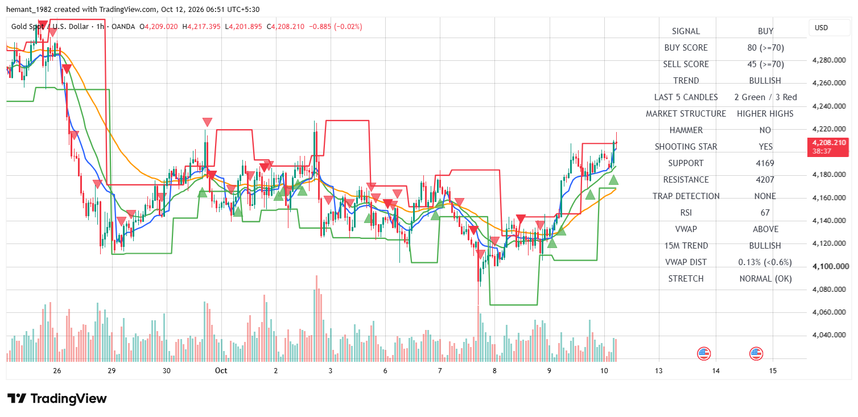Click the 2 Green / 3 Red value

(x=765, y=97)
